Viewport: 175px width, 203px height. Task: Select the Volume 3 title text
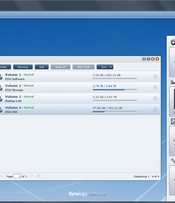[x=13, y=97]
